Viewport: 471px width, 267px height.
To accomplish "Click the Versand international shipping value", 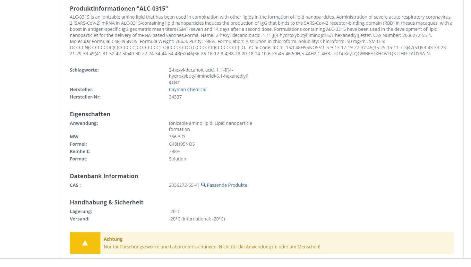I will click(x=197, y=219).
